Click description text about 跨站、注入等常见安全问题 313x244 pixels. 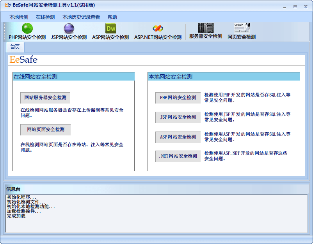click(x=72, y=147)
